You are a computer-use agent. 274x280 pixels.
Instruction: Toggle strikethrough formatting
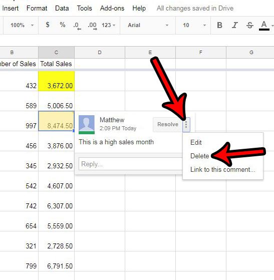coord(250,25)
